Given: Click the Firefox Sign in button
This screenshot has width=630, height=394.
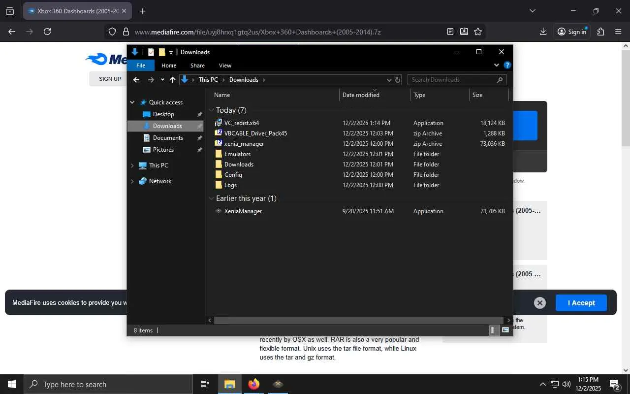Looking at the screenshot, I should click(572, 32).
